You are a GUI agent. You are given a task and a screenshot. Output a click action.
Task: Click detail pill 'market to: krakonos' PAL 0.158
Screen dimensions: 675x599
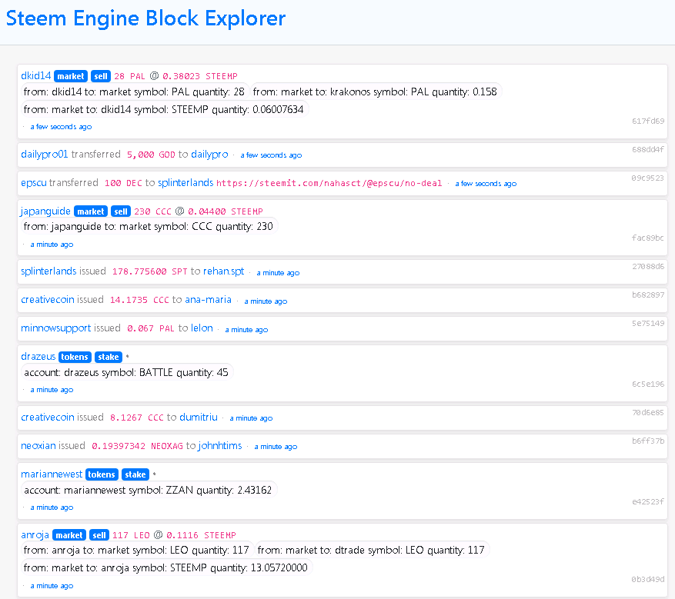click(x=375, y=92)
